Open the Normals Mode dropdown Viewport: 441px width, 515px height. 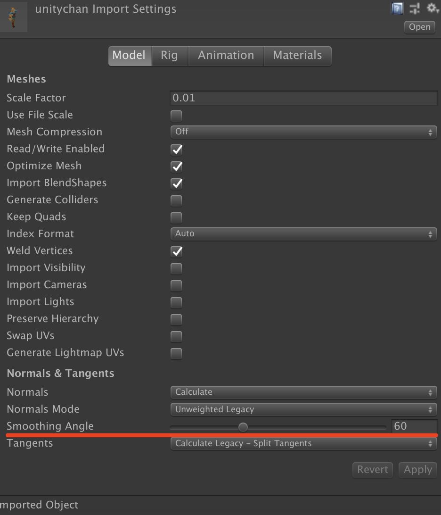[303, 409]
